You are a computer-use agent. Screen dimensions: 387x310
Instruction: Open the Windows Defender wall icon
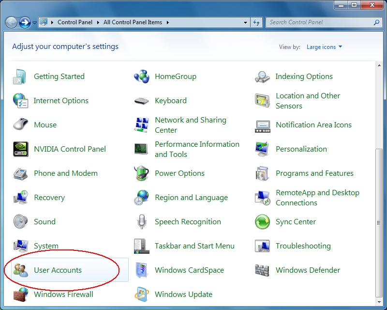click(262, 270)
